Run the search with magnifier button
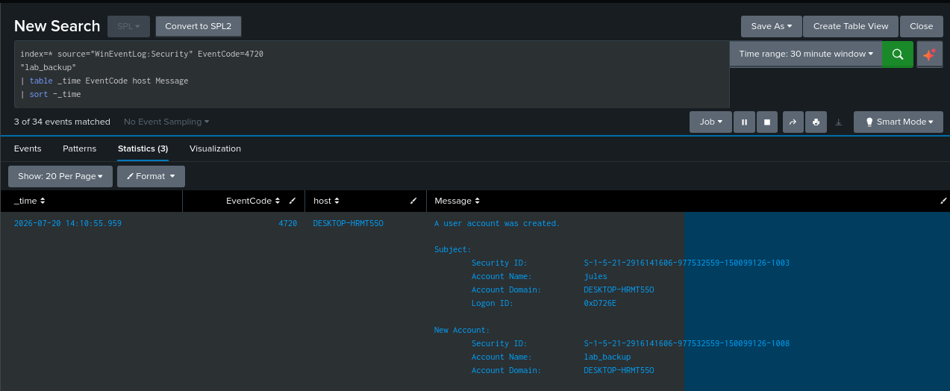 coord(898,54)
